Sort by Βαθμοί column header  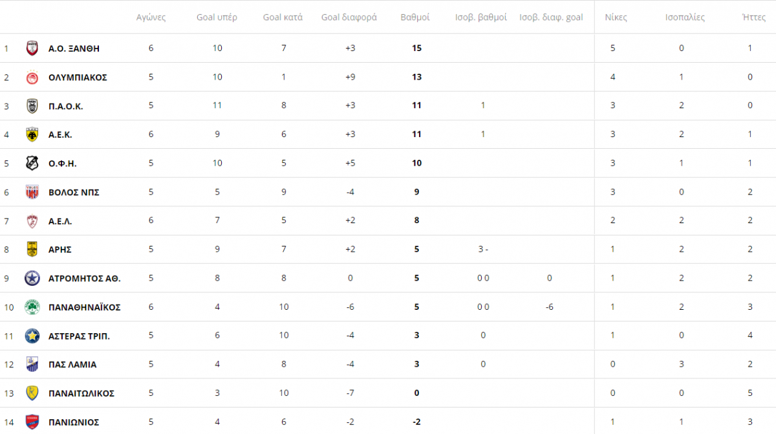[415, 17]
